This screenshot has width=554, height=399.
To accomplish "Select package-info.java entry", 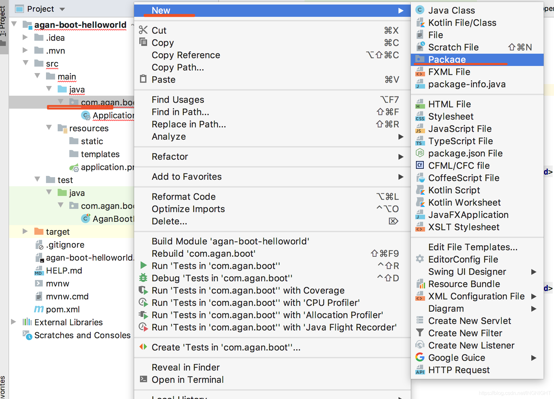I will 477,84.
